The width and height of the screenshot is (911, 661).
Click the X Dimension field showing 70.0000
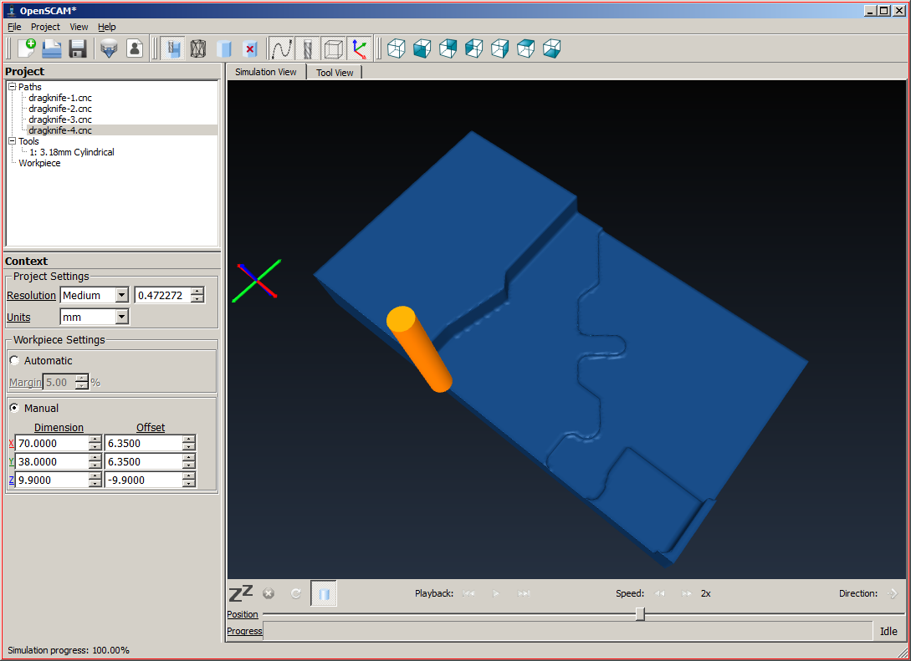[52, 444]
